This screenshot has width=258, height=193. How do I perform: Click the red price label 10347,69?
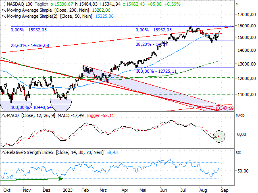coord(225,108)
